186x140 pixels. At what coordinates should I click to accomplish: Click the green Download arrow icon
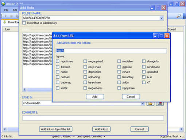5,22
